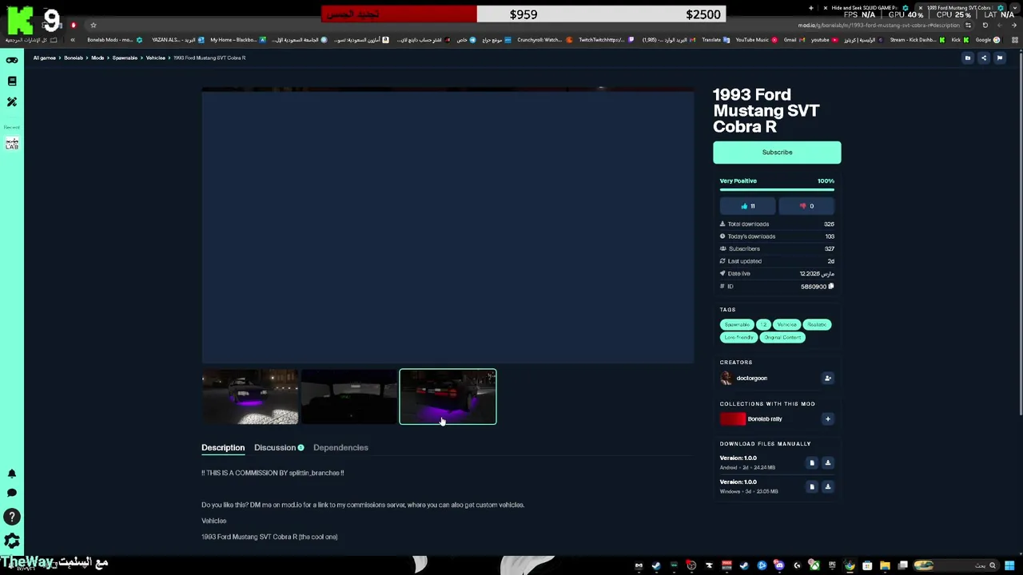Open the Translate bookmark

tap(715, 40)
